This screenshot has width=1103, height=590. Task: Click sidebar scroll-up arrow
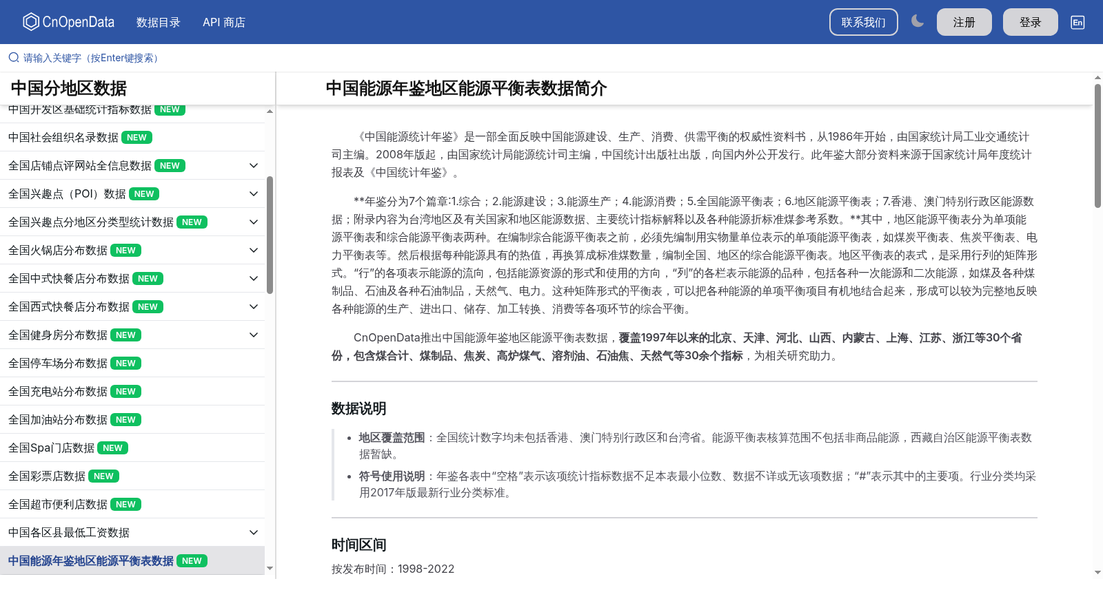click(x=270, y=111)
